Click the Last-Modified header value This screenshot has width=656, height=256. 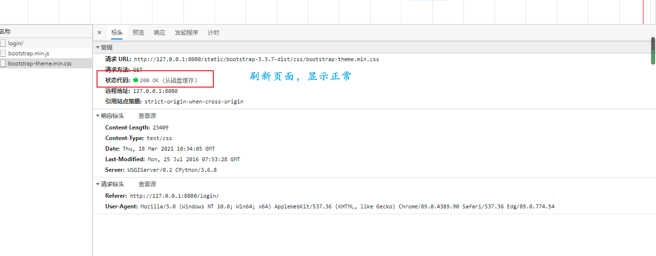click(194, 160)
